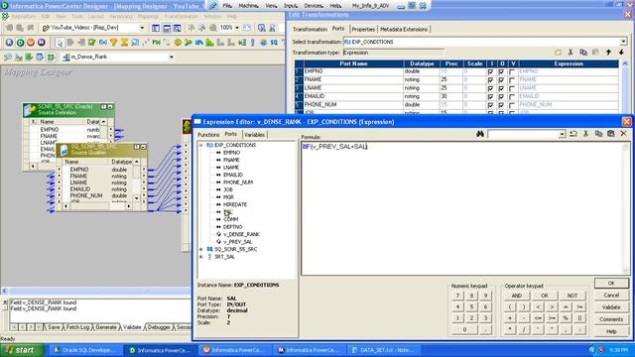
Task: Toggle the input checkbox for FNAME port
Action: [x=490, y=80]
